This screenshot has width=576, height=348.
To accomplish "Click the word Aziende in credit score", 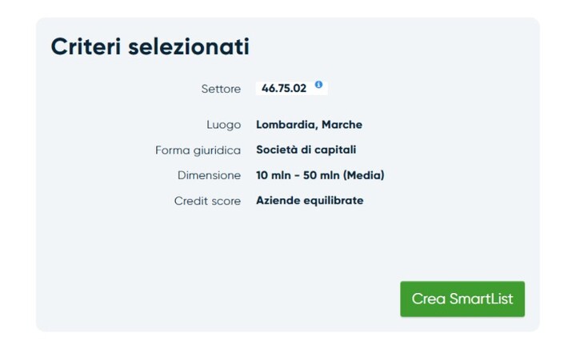I will [278, 201].
